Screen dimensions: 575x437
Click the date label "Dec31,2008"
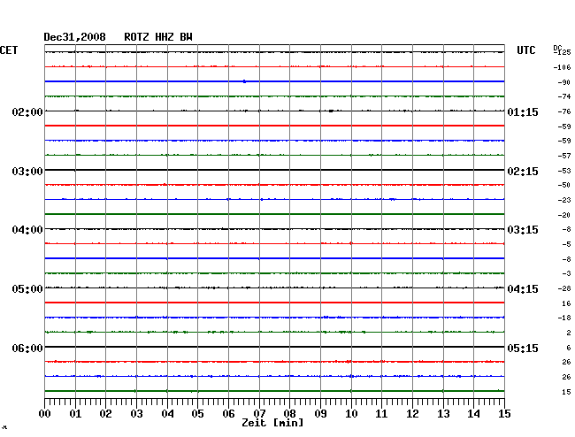pyautogui.click(x=74, y=37)
